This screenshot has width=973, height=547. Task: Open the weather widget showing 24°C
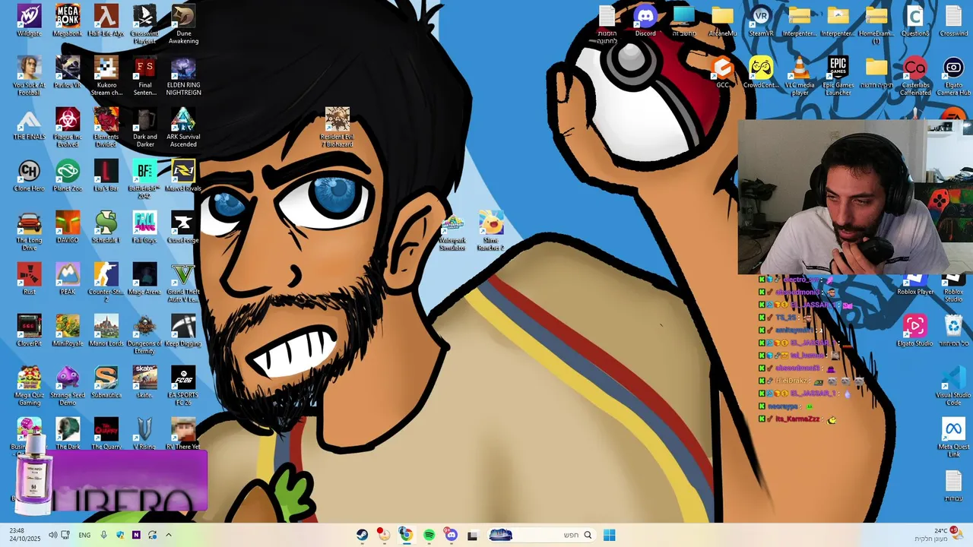coord(937,535)
